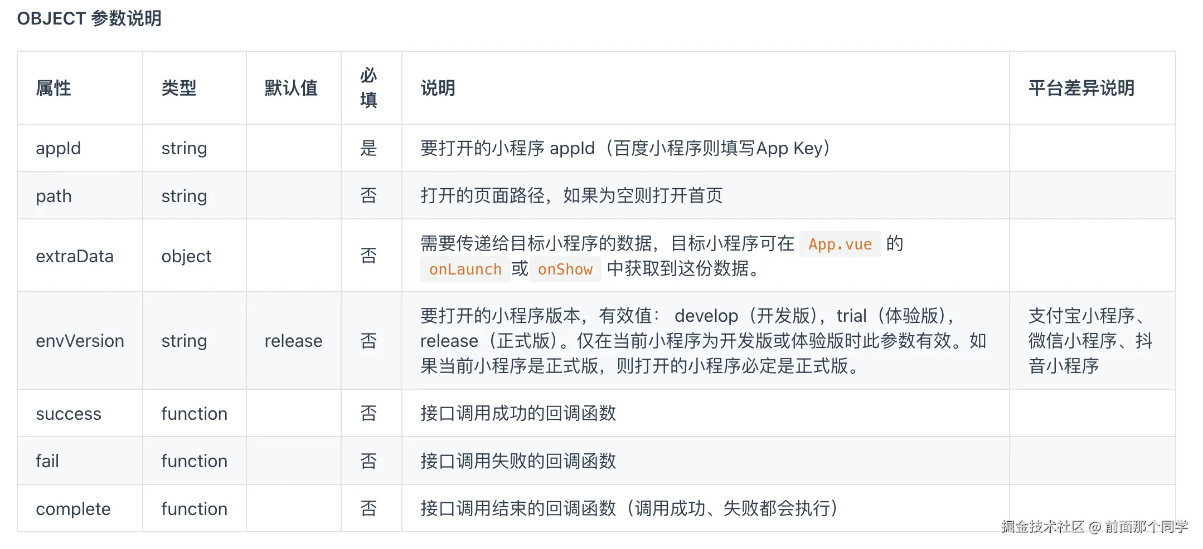Click the onShow inline code tag

(x=565, y=269)
